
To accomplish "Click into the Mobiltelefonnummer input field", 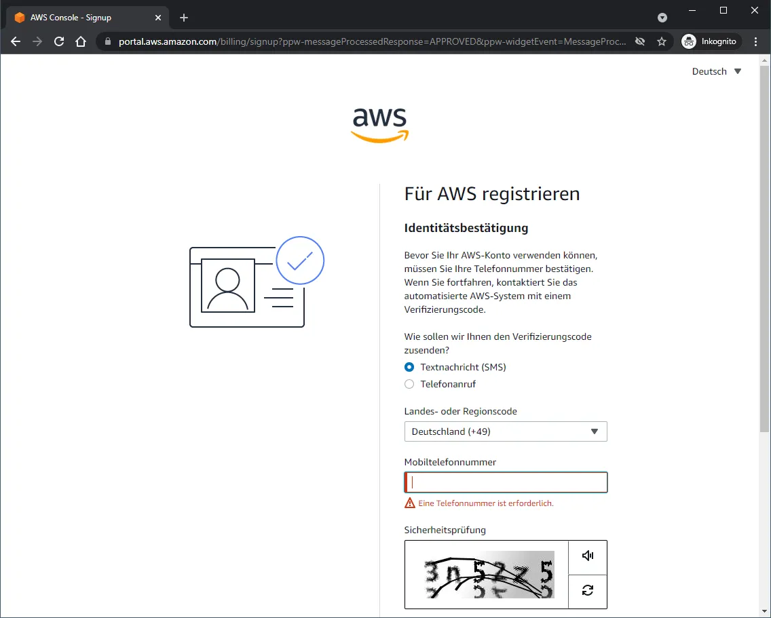I will click(506, 482).
